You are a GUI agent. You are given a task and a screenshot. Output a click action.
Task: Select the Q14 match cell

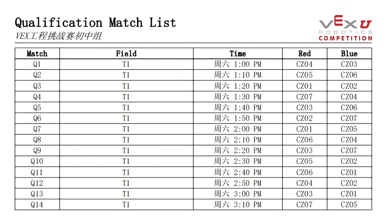(x=37, y=205)
